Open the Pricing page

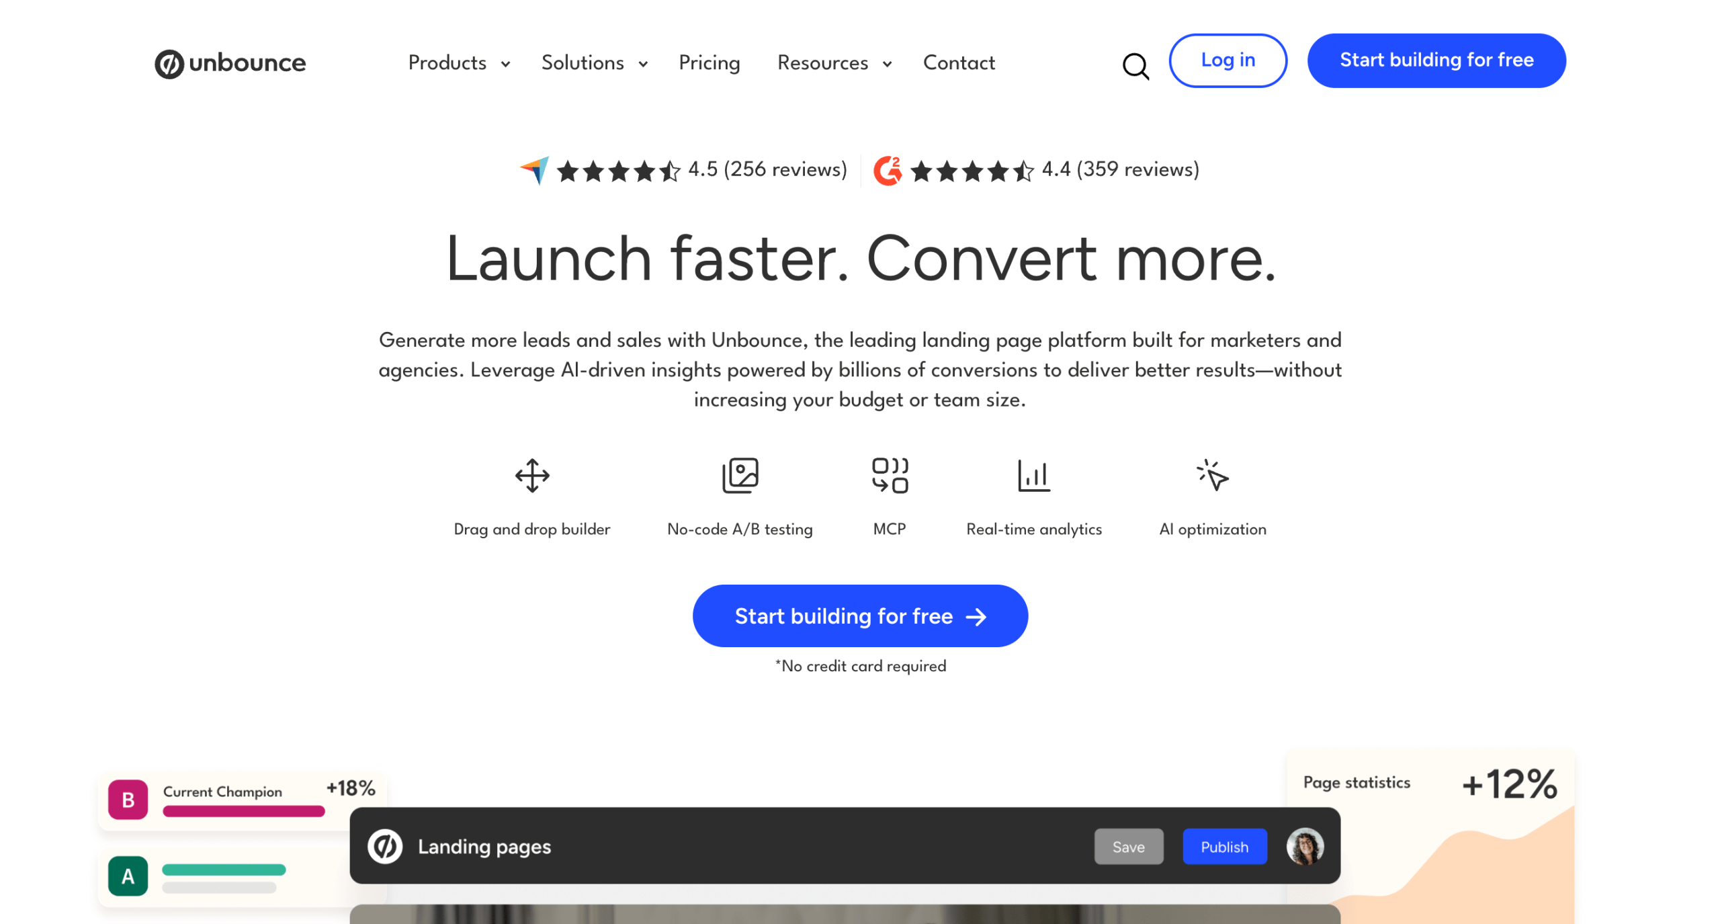709,62
